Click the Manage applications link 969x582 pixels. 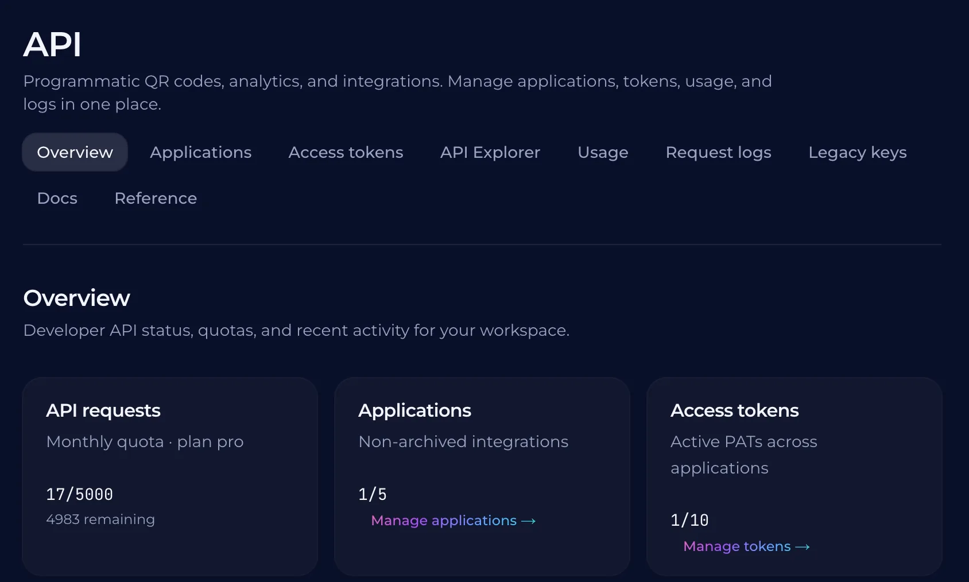coord(453,521)
